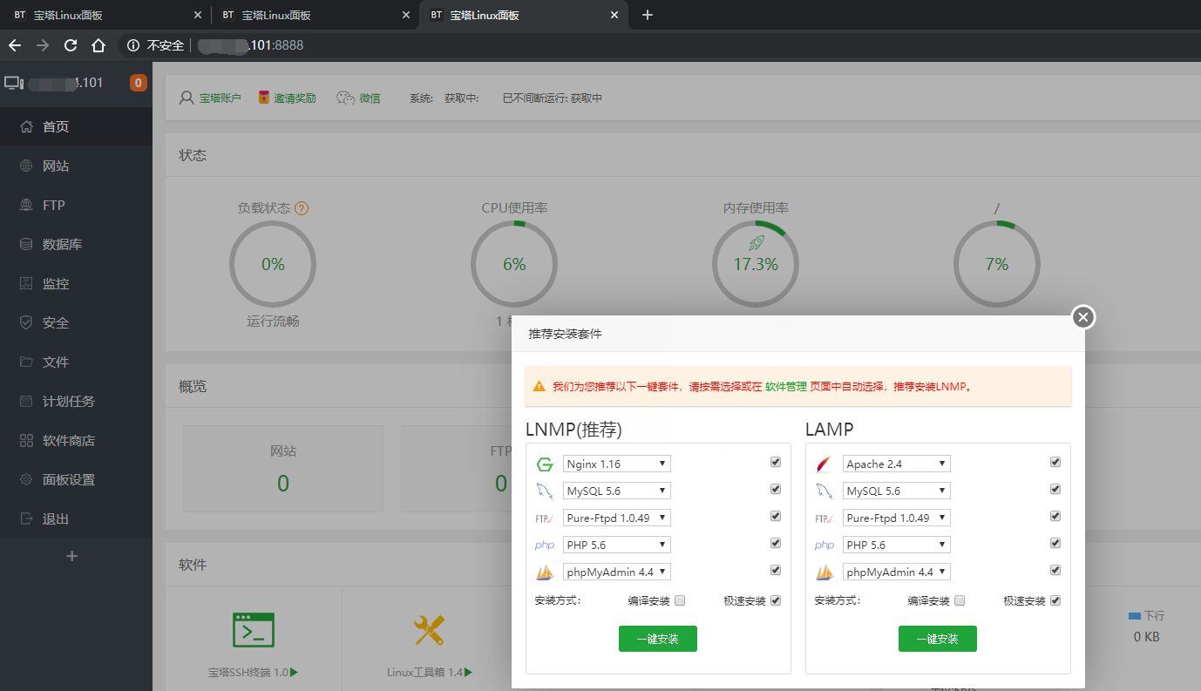The image size is (1201, 691).
Task: Close the third 宝塔Linux面板 browser tab
Action: point(614,15)
